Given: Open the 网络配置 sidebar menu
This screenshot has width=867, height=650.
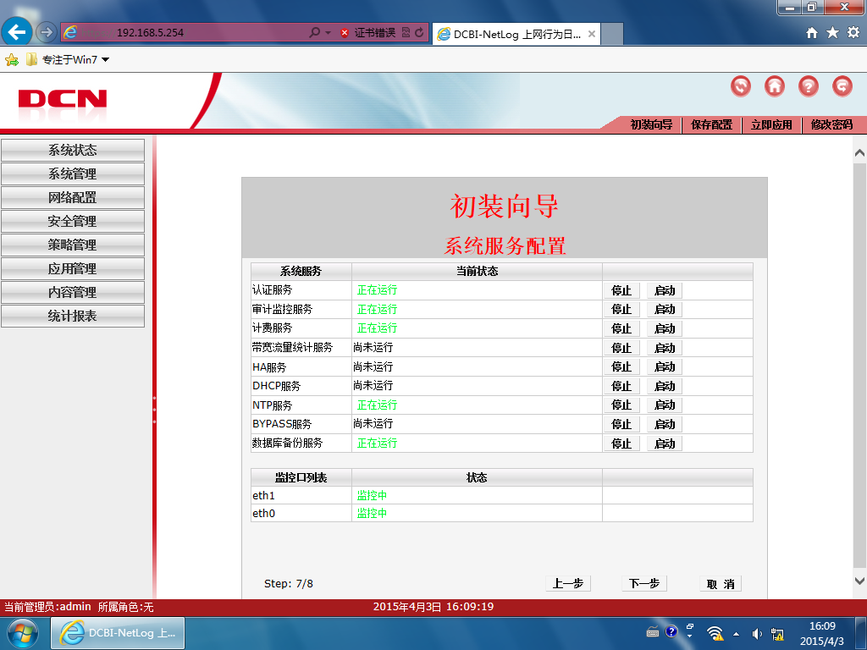Looking at the screenshot, I should click(x=73, y=197).
